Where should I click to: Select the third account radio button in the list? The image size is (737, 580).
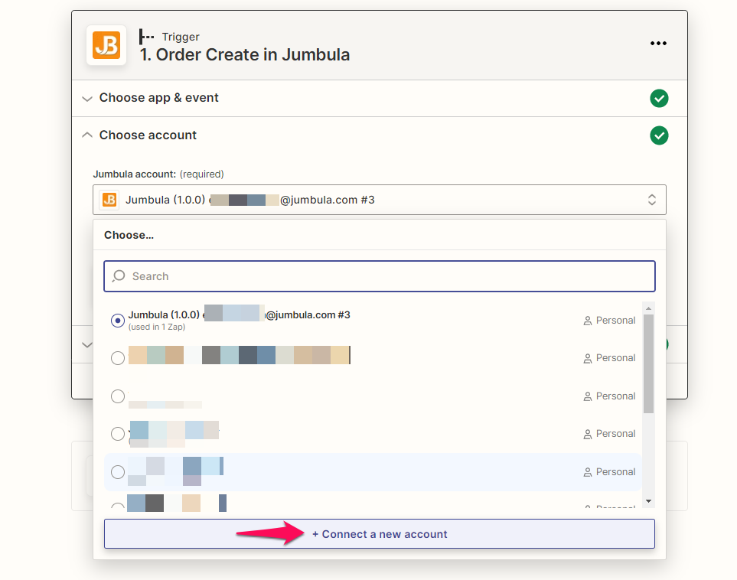tap(118, 396)
